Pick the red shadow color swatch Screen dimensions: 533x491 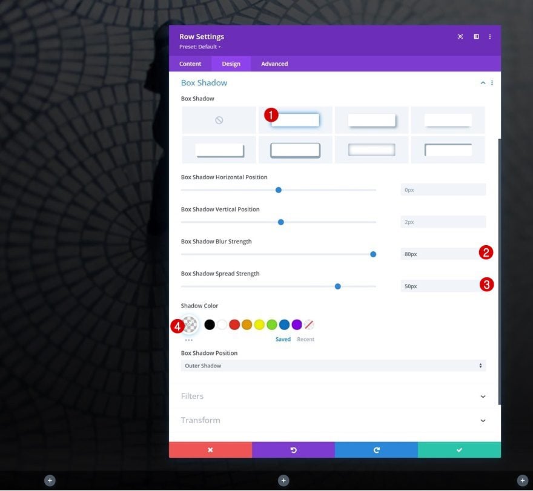point(234,325)
